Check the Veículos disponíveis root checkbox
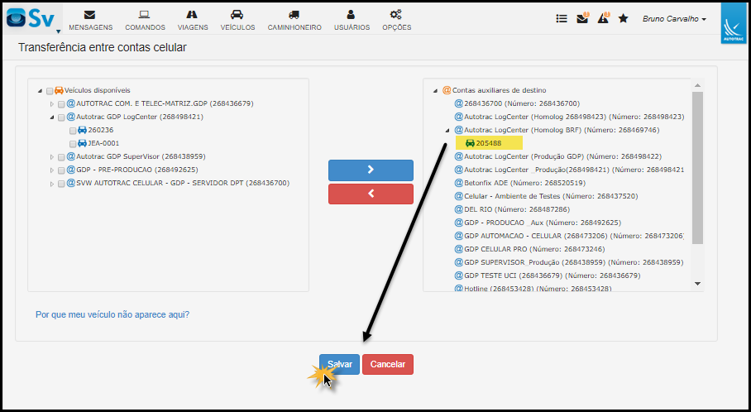The image size is (751, 412). tap(50, 91)
